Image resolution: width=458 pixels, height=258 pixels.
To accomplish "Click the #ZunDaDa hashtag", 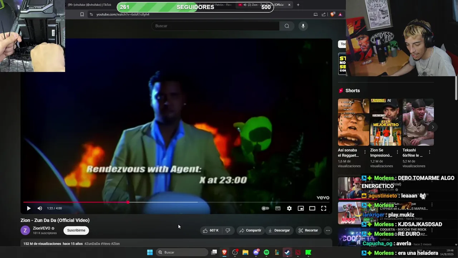I will pos(92,244).
